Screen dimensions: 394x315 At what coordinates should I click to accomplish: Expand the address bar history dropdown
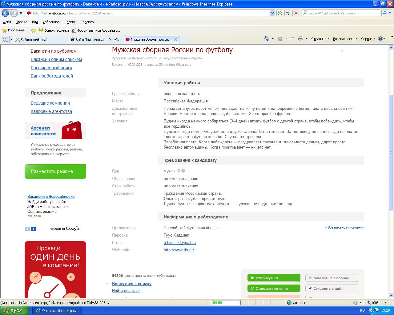click(272, 13)
